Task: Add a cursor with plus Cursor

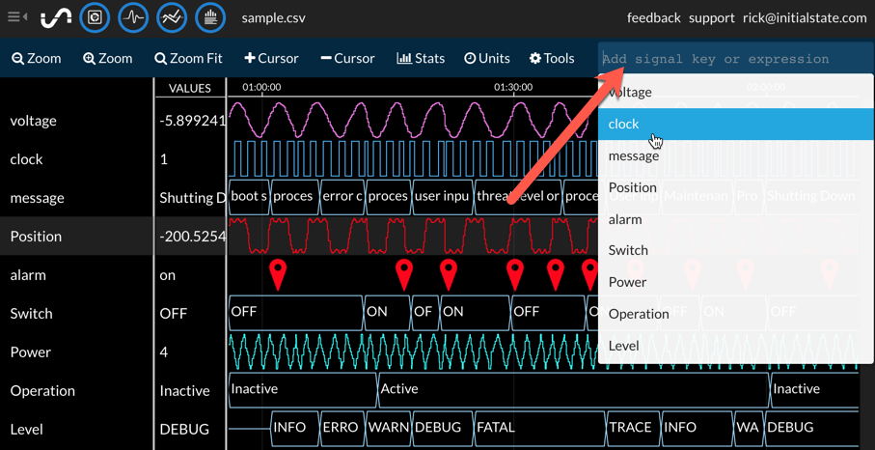Action: pos(271,59)
